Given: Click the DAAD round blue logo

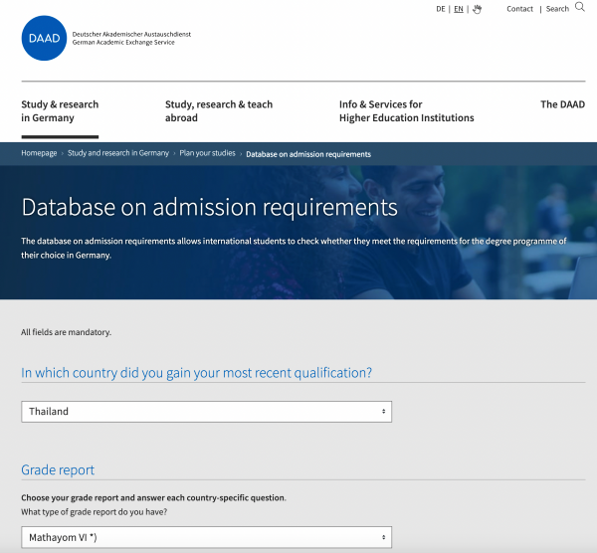Looking at the screenshot, I should [43, 38].
